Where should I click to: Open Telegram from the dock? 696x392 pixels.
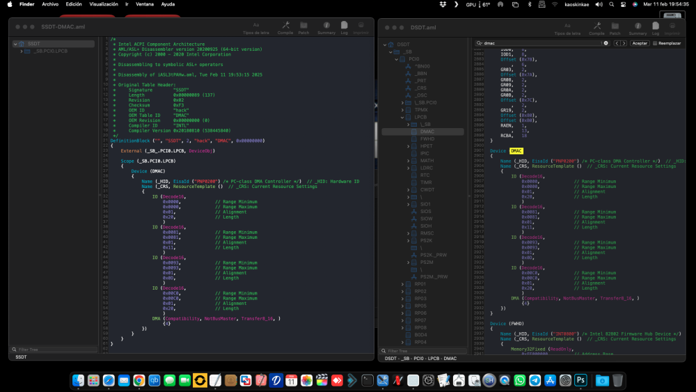coord(535,380)
